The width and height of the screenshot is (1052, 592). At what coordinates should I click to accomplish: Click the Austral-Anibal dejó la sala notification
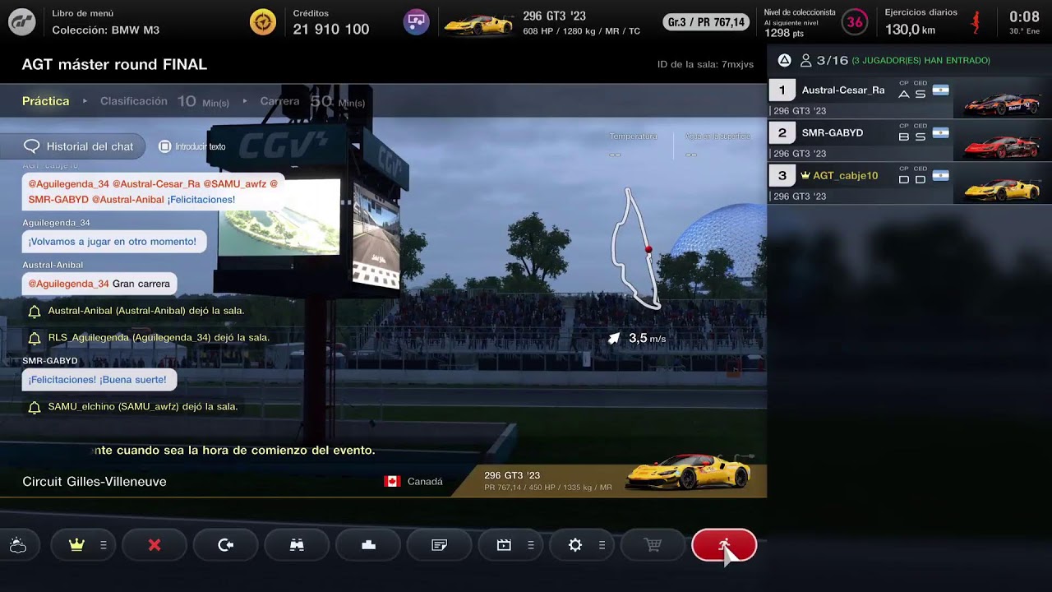click(x=146, y=311)
